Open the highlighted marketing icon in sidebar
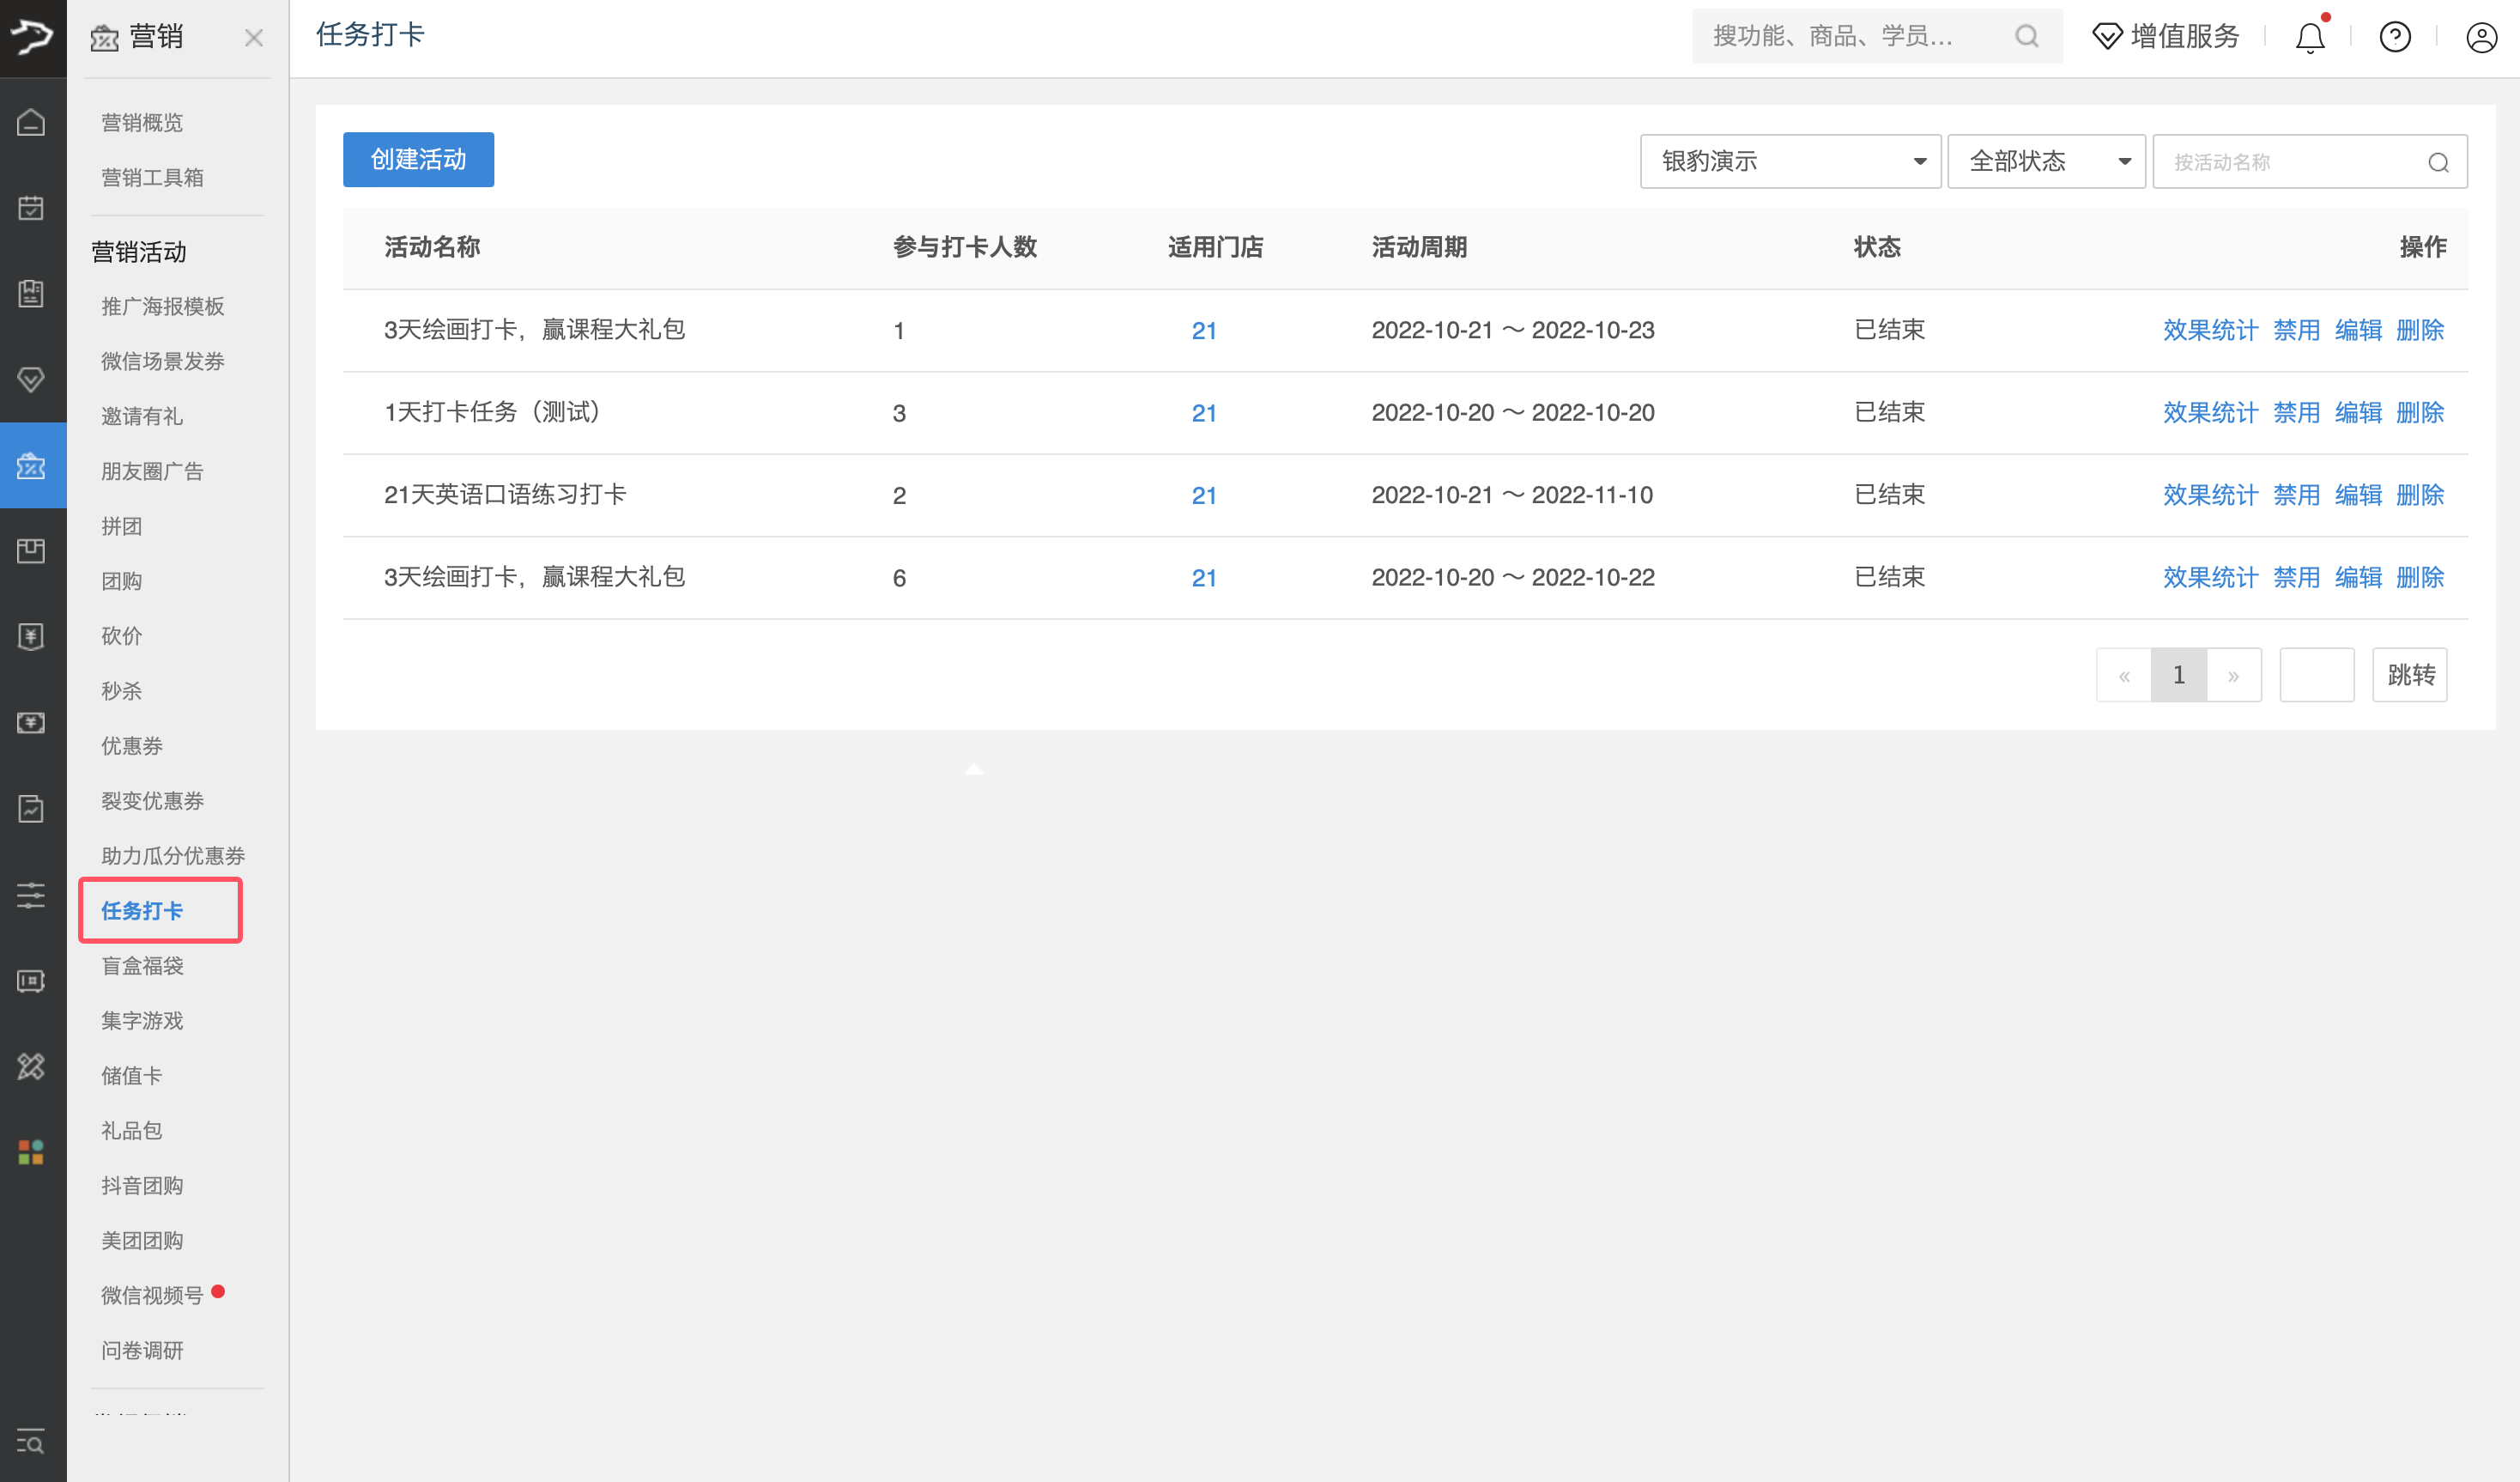The image size is (2520, 1482). coord(32,465)
